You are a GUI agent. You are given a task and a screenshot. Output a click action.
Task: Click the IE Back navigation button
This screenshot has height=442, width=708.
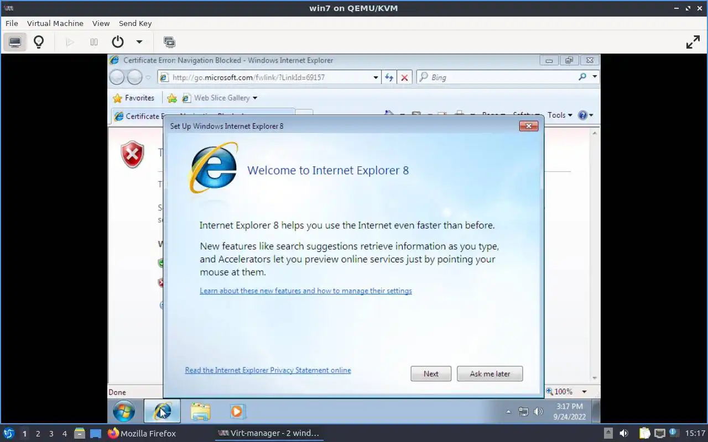117,77
